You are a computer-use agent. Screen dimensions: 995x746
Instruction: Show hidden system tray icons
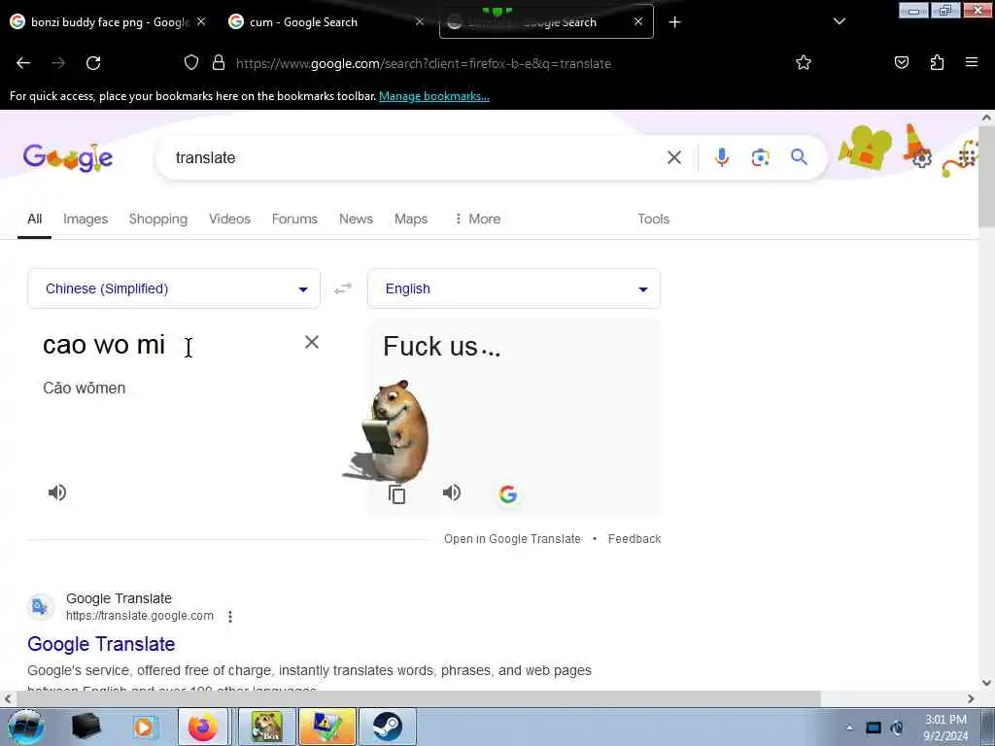[x=849, y=728]
